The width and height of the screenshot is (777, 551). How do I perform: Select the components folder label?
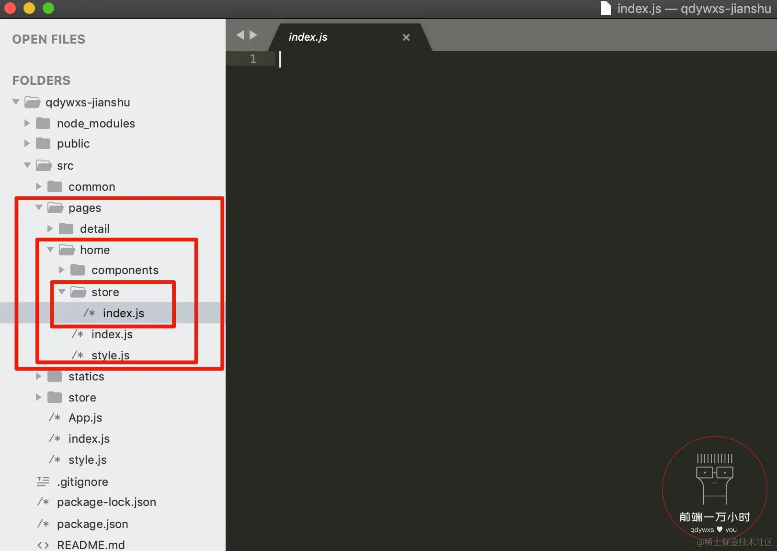[x=125, y=270]
